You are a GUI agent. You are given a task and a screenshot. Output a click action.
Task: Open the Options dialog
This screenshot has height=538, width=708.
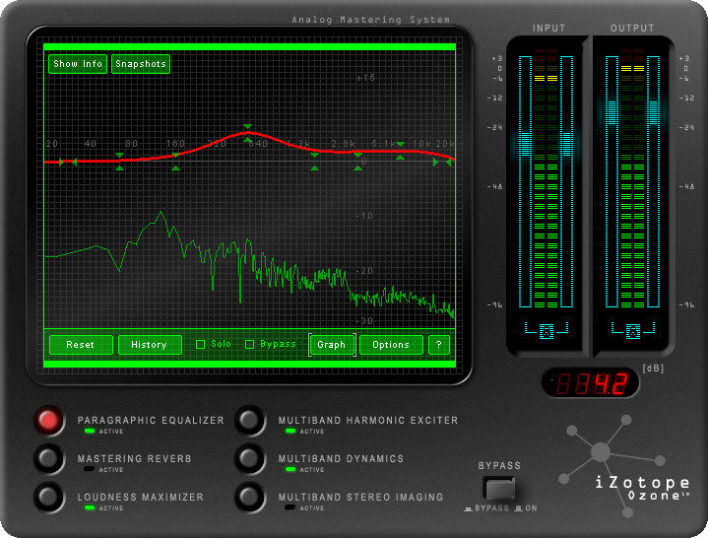click(391, 345)
